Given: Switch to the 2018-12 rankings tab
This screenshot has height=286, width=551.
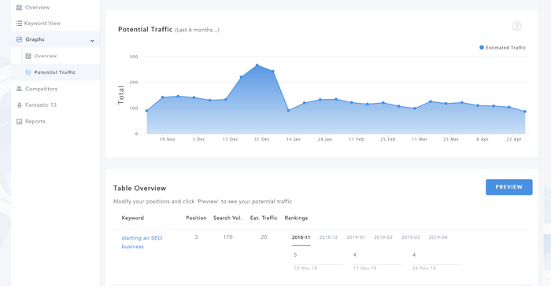Looking at the screenshot, I should click(x=328, y=237).
